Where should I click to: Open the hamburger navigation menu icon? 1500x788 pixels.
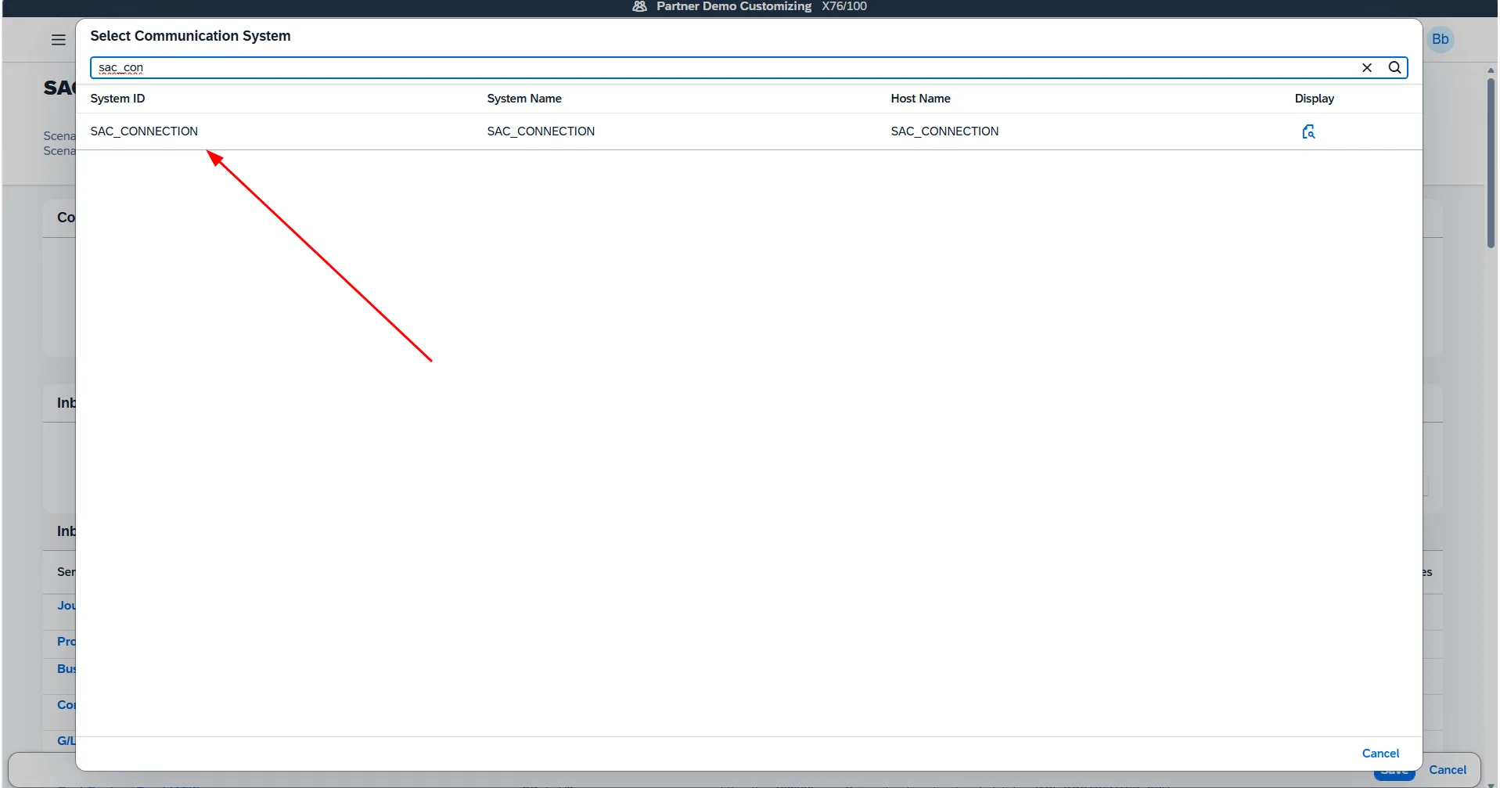tap(59, 40)
